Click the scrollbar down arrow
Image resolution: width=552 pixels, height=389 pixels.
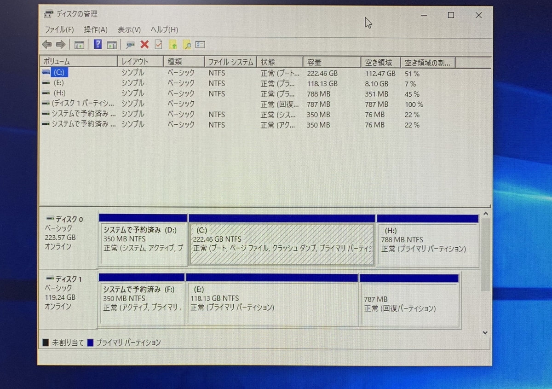coord(486,332)
